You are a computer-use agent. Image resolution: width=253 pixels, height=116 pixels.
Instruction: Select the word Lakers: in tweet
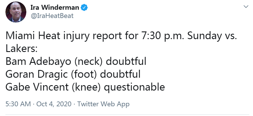click(x=21, y=49)
